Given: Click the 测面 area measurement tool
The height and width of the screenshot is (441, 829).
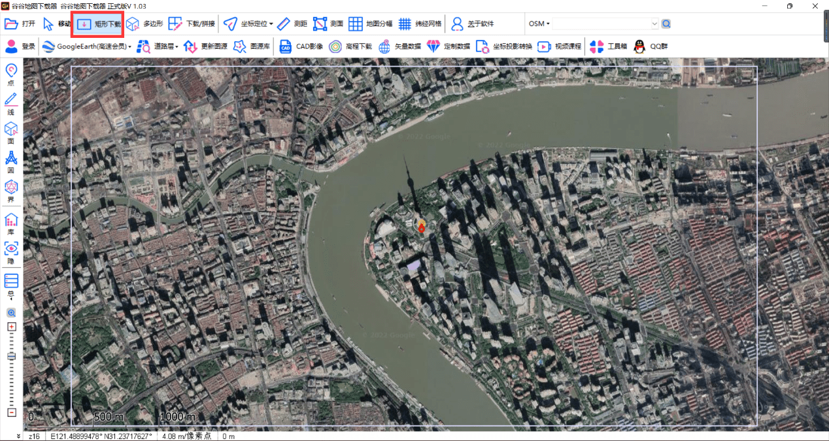Looking at the screenshot, I should pyautogui.click(x=328, y=24).
